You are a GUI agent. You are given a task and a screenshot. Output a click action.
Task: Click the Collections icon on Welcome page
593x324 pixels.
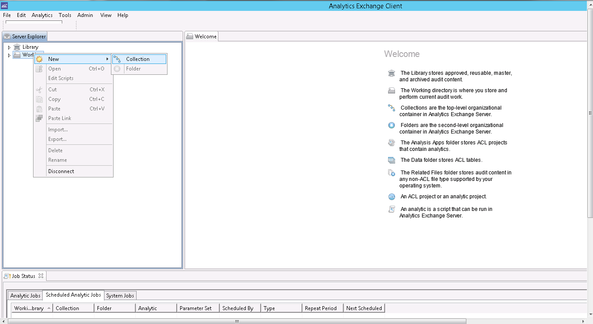coord(392,108)
